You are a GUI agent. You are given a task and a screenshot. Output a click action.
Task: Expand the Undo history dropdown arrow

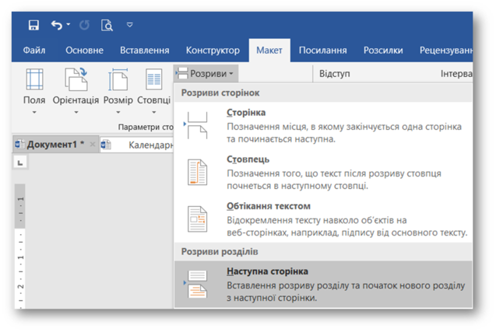(x=69, y=24)
